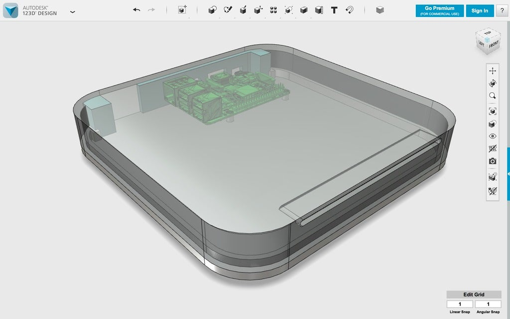This screenshot has height=319, width=510.
Task: Toggle the Snap magnet tool
Action: tap(349, 10)
